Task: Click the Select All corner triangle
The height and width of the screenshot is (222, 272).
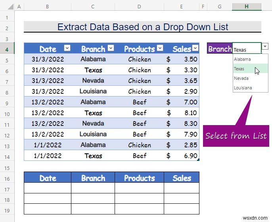Action: click(10, 7)
